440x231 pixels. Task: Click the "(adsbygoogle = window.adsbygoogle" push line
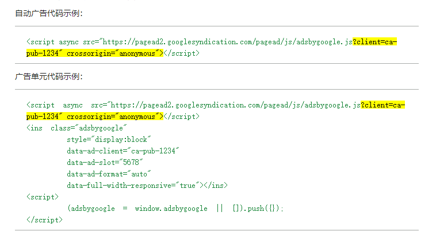175,208
